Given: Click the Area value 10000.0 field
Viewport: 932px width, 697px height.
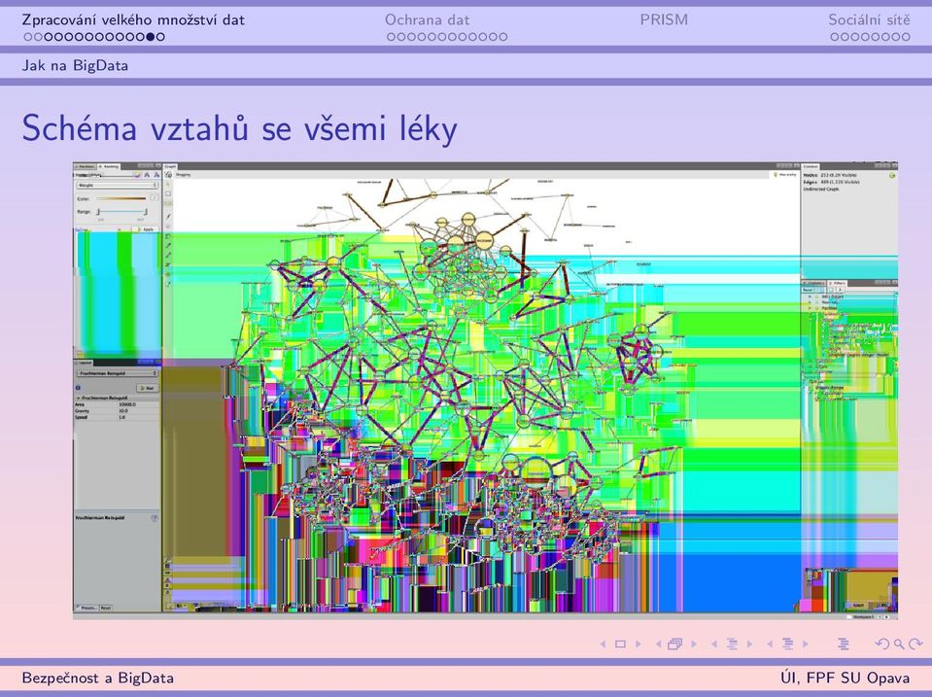Looking at the screenshot, I should click(139, 404).
